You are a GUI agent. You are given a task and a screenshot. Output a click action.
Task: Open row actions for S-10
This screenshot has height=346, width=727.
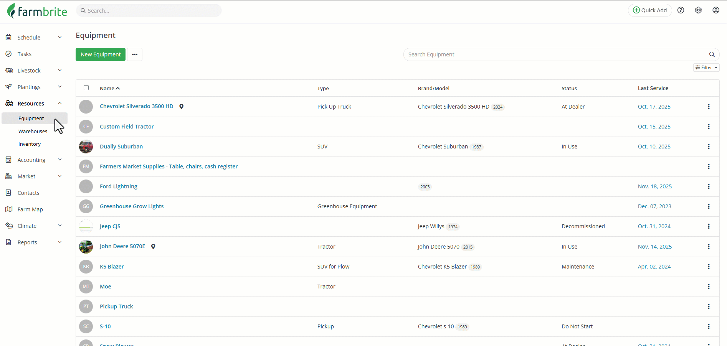(x=709, y=326)
